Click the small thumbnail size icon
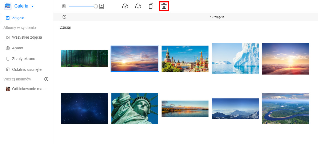The width and height of the screenshot is (318, 144). click(x=64, y=6)
